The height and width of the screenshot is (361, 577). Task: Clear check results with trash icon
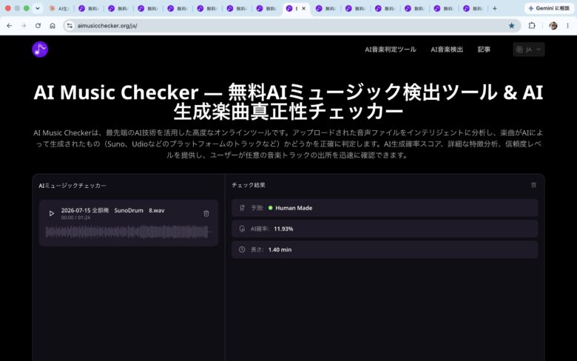533,185
